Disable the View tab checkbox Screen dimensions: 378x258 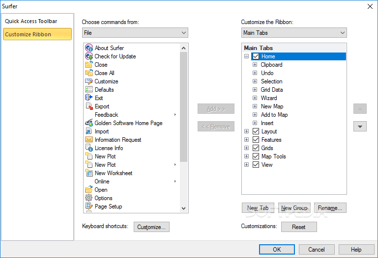[x=256, y=165]
